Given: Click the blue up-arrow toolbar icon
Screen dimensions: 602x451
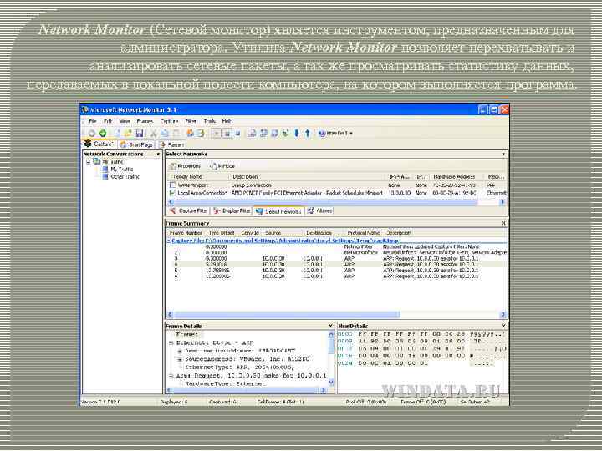Looking at the screenshot, I should (307, 133).
